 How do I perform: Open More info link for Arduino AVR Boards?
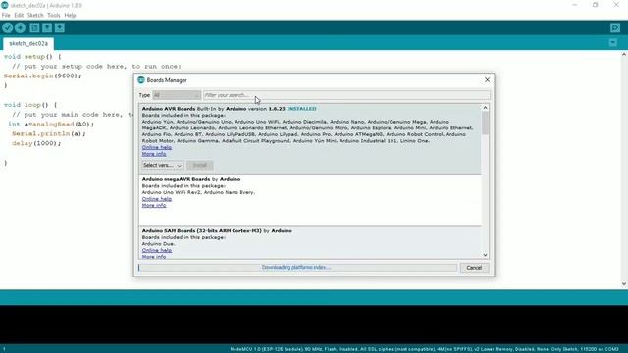point(154,154)
